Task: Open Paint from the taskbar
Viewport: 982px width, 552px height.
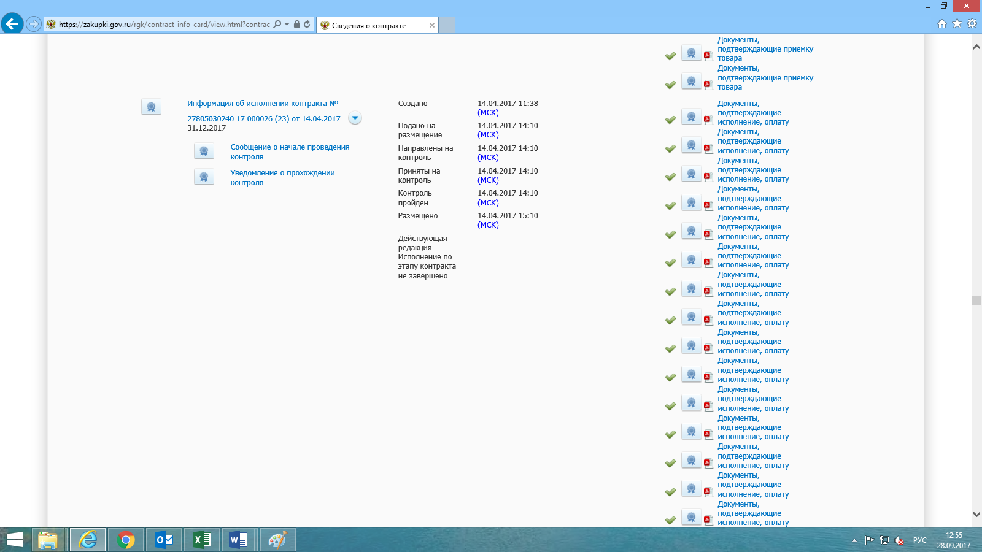Action: coord(277,540)
